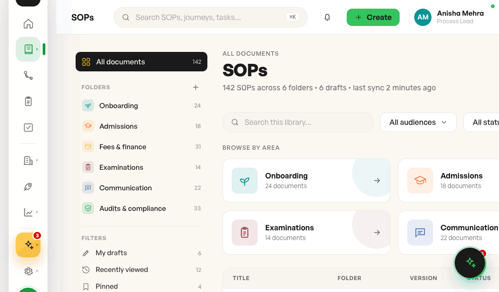
Task: Expand the building sidebar submenu arrow
Action: (x=37, y=160)
